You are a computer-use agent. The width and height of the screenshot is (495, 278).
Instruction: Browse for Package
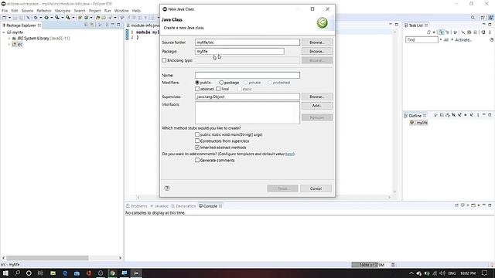pos(316,52)
